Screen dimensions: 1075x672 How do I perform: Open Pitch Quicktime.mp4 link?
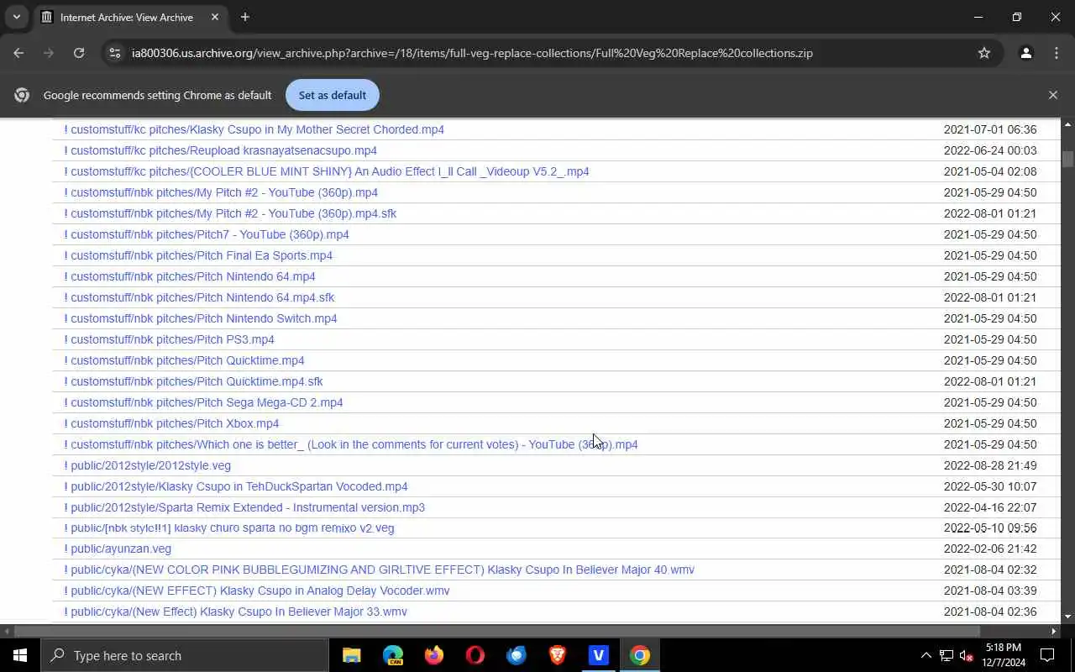click(x=185, y=360)
